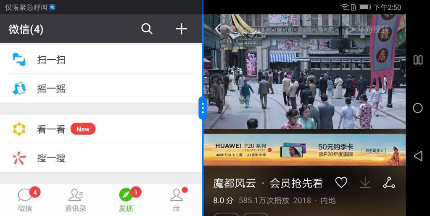
Task: Tap the 下午2:50 clock
Action: coord(387,8)
